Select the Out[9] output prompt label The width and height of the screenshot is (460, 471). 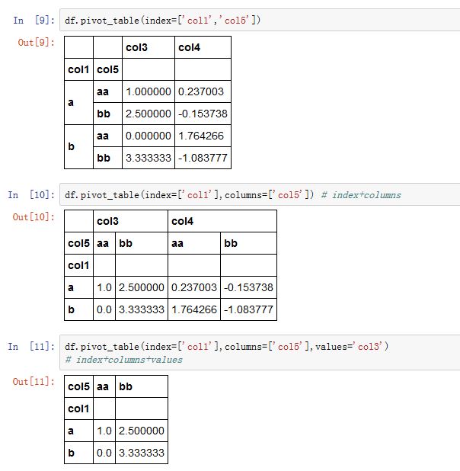(x=36, y=43)
